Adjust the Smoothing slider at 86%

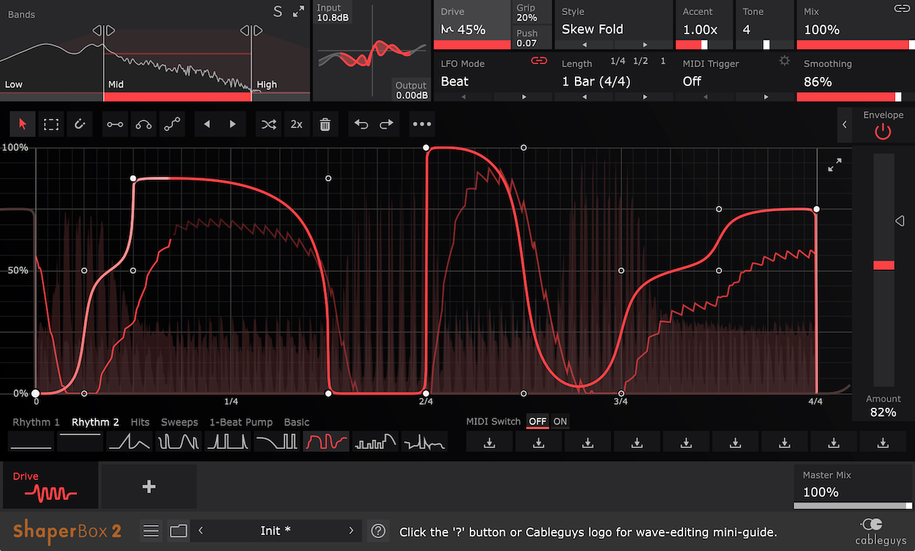tap(846, 97)
